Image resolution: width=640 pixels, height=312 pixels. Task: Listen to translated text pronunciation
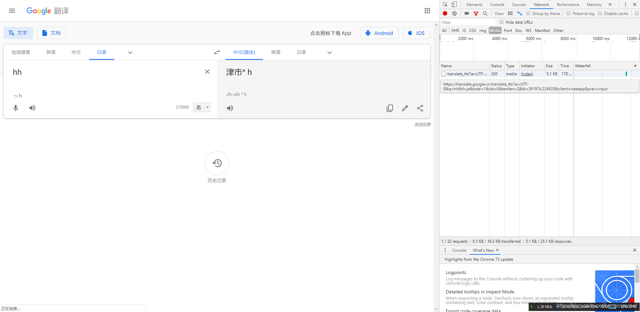230,108
